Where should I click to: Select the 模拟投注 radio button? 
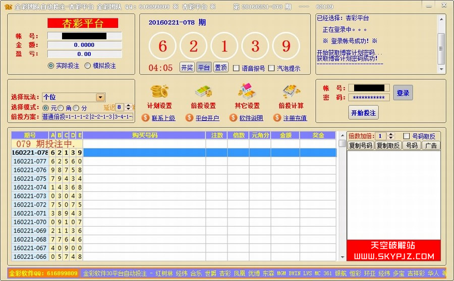pyautogui.click(x=88, y=65)
